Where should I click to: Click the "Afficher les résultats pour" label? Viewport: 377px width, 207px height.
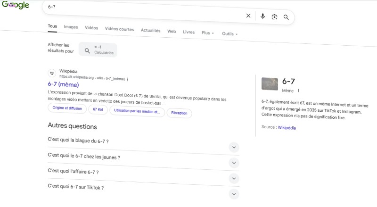61,48
